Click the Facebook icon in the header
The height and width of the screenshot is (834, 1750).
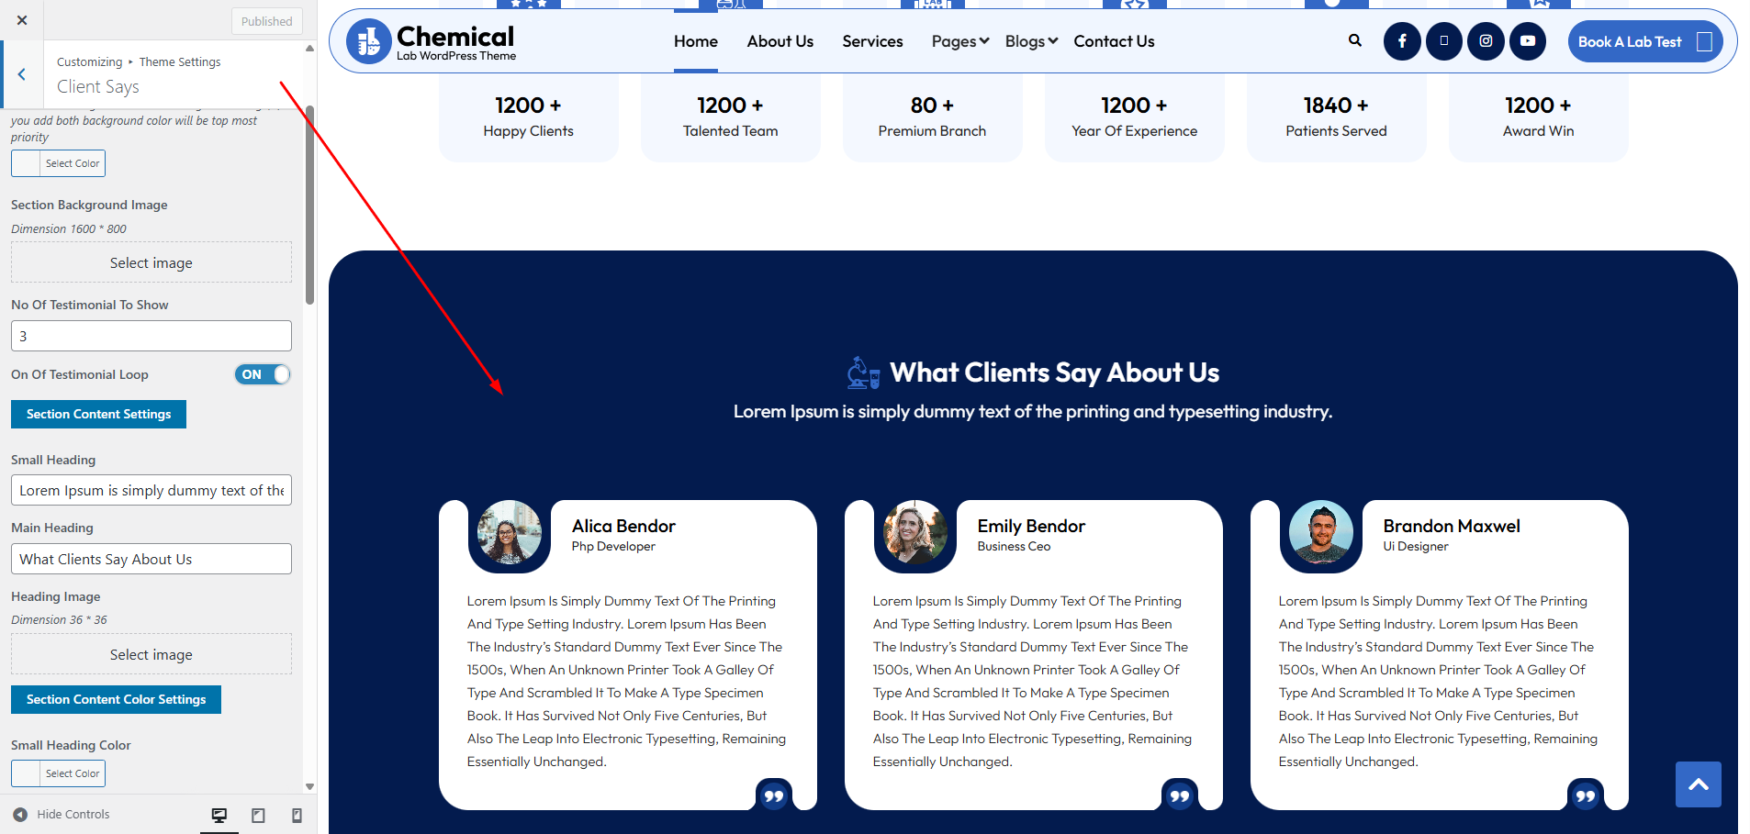tap(1402, 41)
